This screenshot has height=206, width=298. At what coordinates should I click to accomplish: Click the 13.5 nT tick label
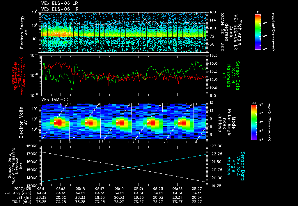213,72
